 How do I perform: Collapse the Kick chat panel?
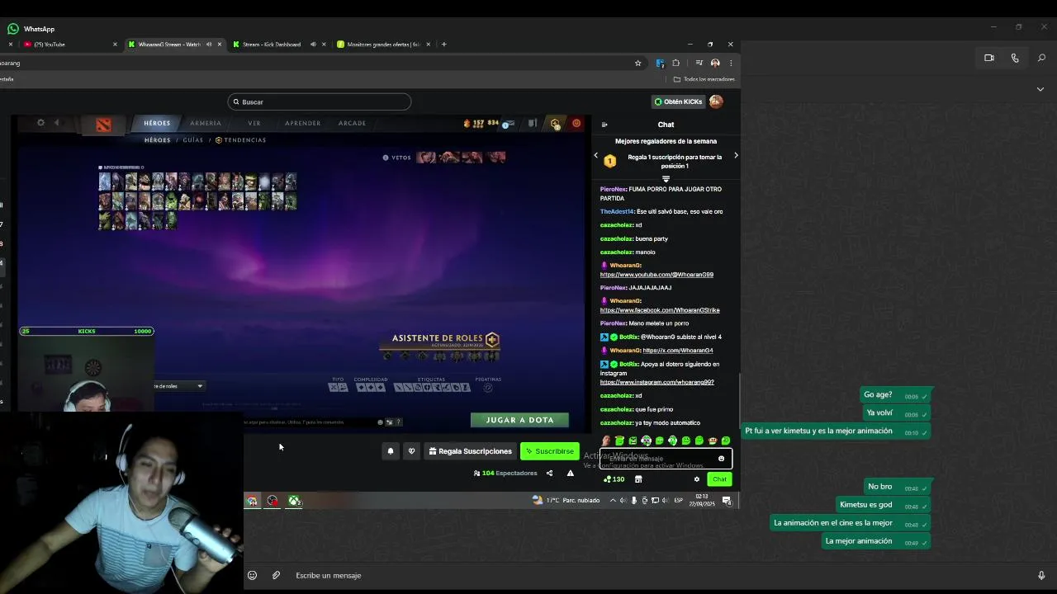[x=604, y=125]
